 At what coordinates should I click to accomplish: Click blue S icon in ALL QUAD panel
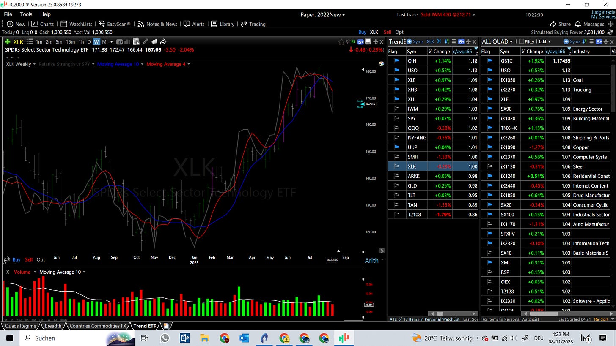tap(599, 41)
